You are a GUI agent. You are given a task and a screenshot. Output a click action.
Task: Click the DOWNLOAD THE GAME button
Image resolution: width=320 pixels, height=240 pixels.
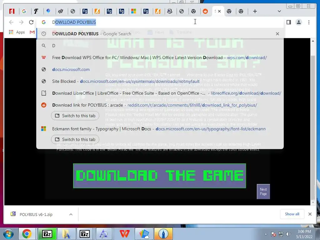pyautogui.click(x=159, y=176)
